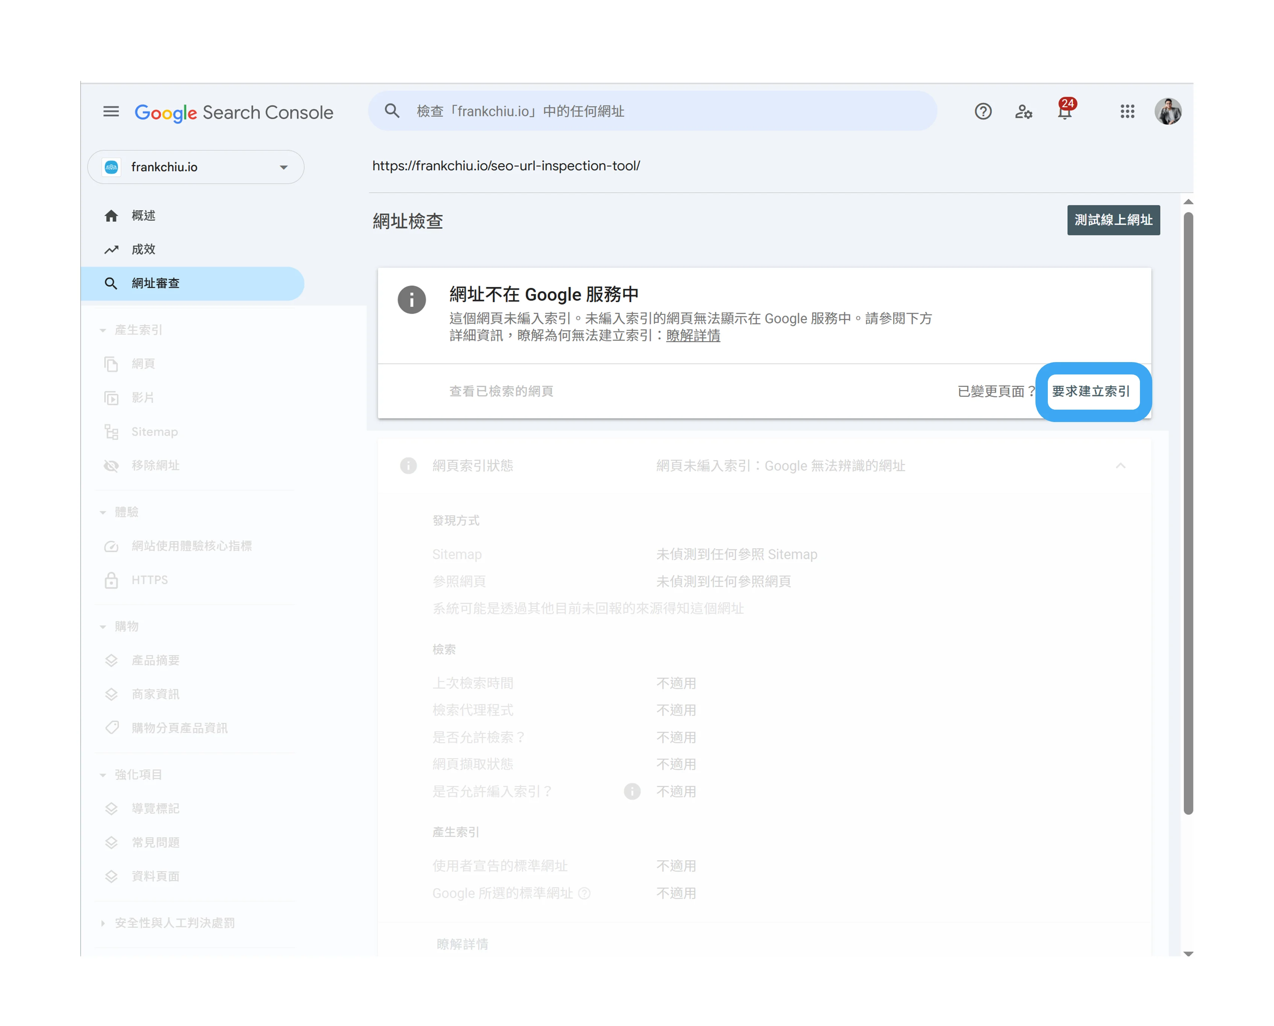
Task: Open the Google apps grid
Action: click(x=1128, y=112)
